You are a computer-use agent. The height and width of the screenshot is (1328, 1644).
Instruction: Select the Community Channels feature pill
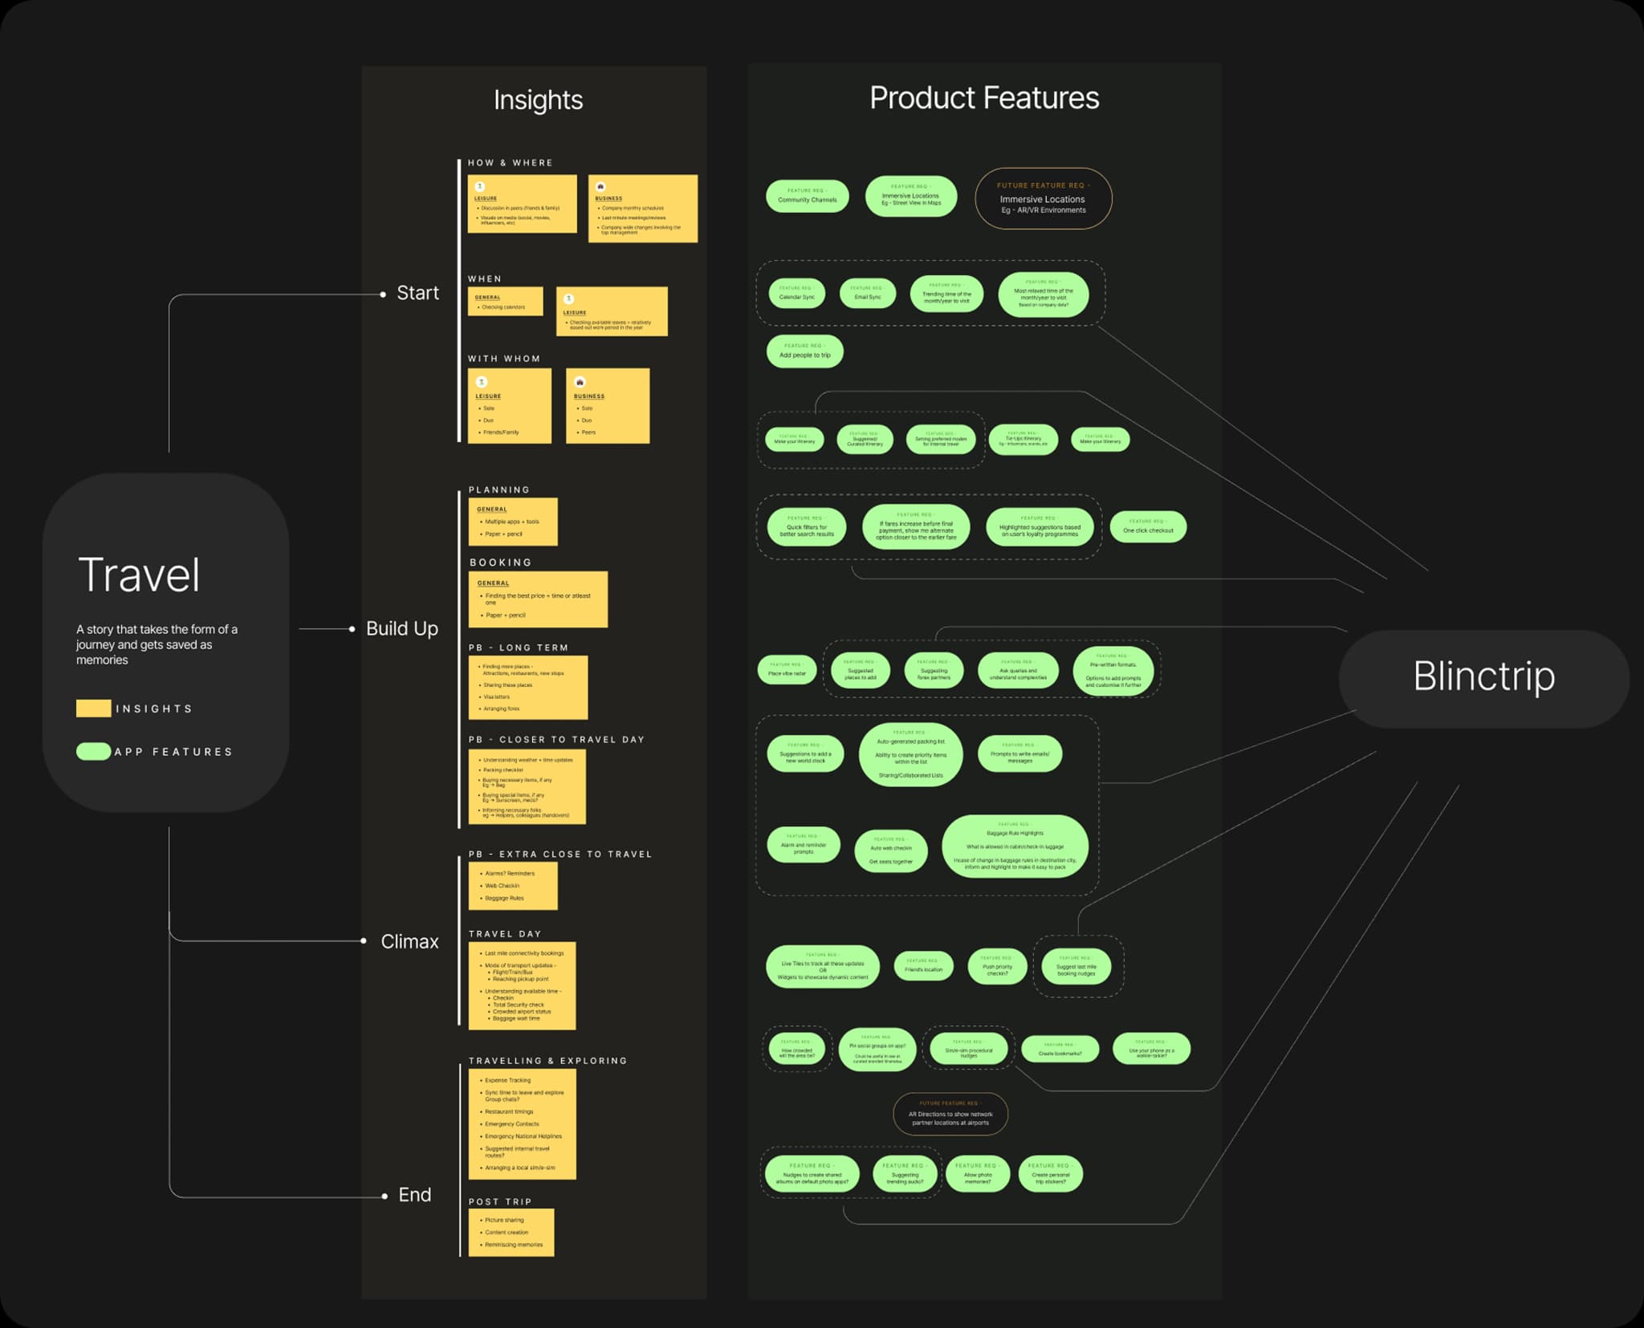(x=808, y=197)
